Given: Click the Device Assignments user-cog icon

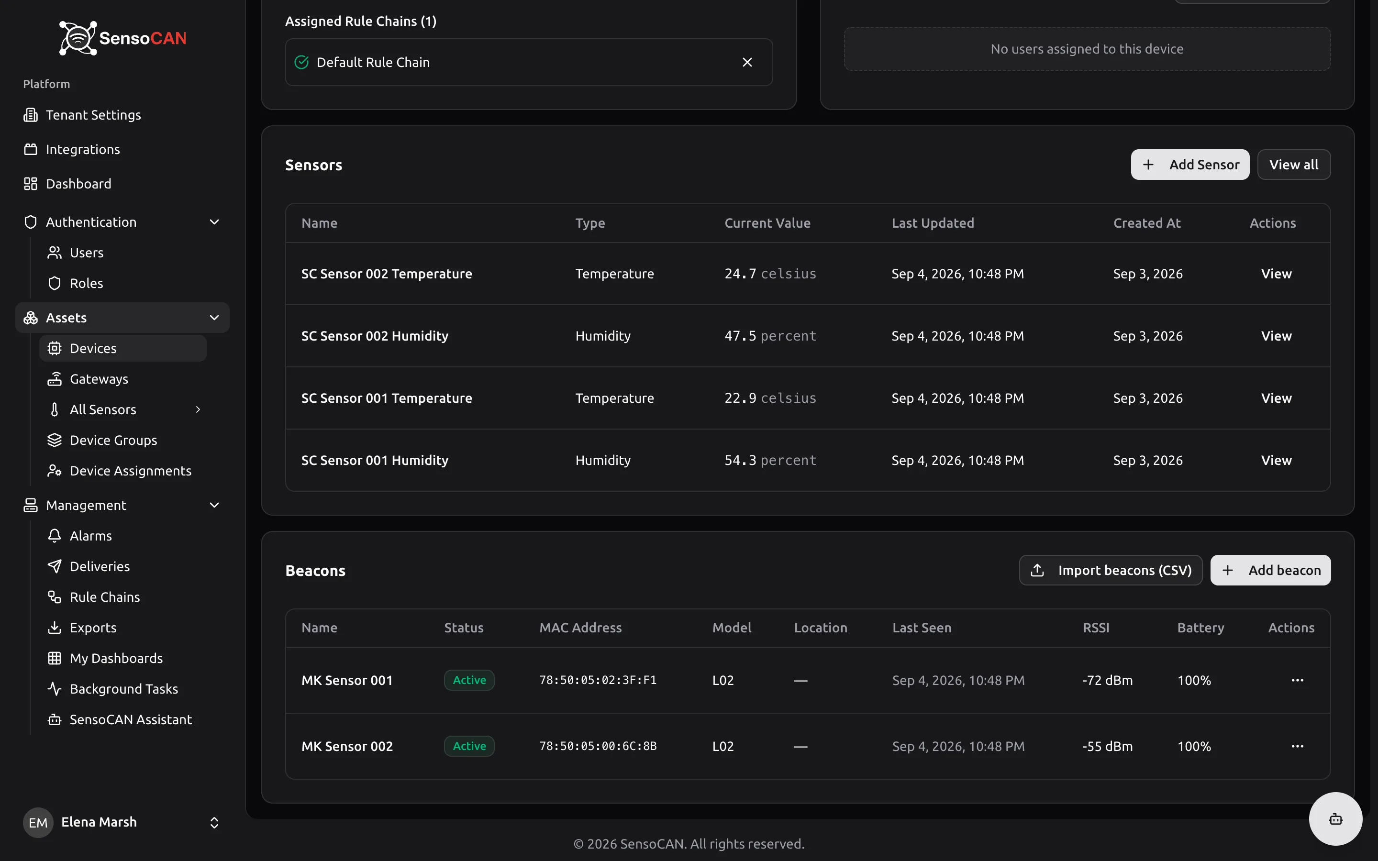Looking at the screenshot, I should pyautogui.click(x=54, y=470).
